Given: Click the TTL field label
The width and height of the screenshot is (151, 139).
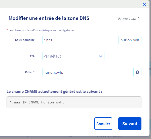Looking at the screenshot, I should [32, 56].
